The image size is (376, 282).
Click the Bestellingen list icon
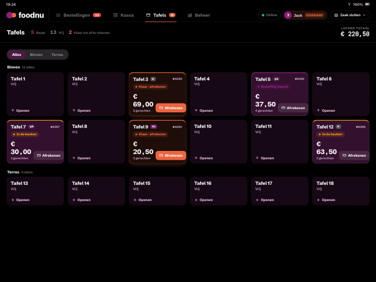(x=58, y=15)
